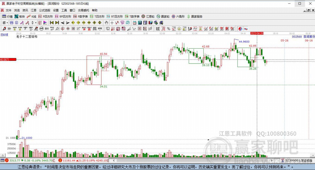The height and width of the screenshot is (170, 315).
Task: Click the 2023-04-28 date marker
Action: pos(257,33)
